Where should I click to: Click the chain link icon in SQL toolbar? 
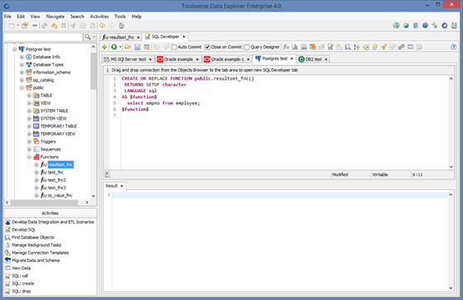(401, 47)
